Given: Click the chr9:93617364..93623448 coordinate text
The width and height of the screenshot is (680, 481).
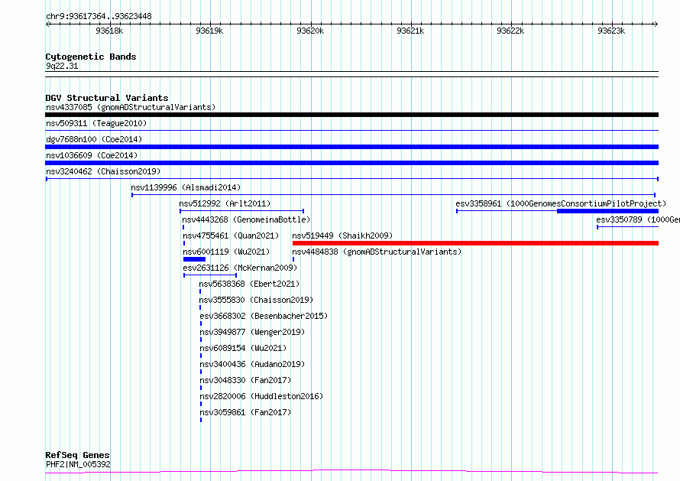Looking at the screenshot, I should [99, 17].
